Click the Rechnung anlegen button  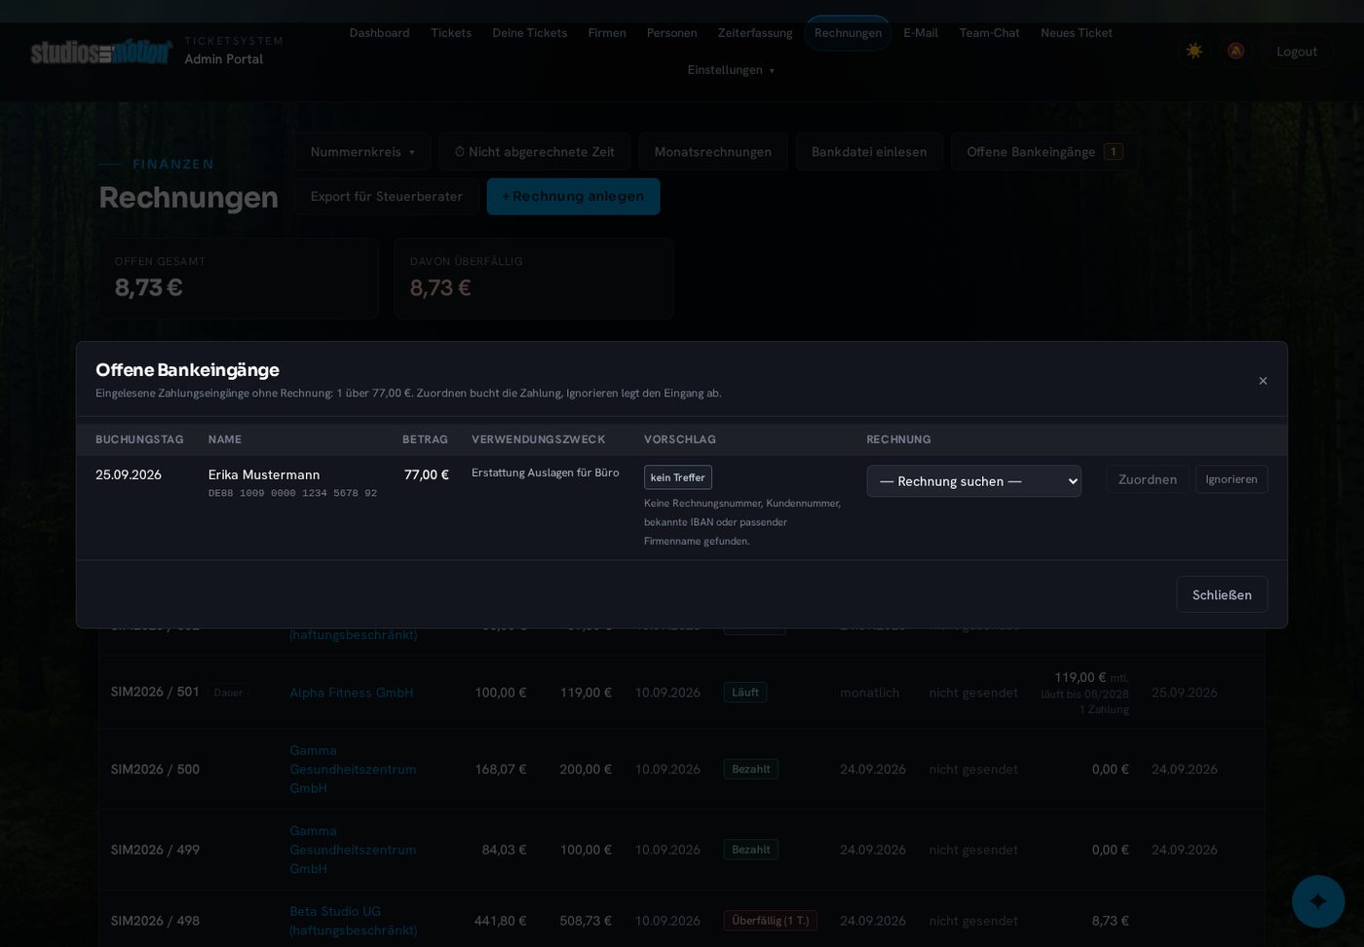pos(573,197)
